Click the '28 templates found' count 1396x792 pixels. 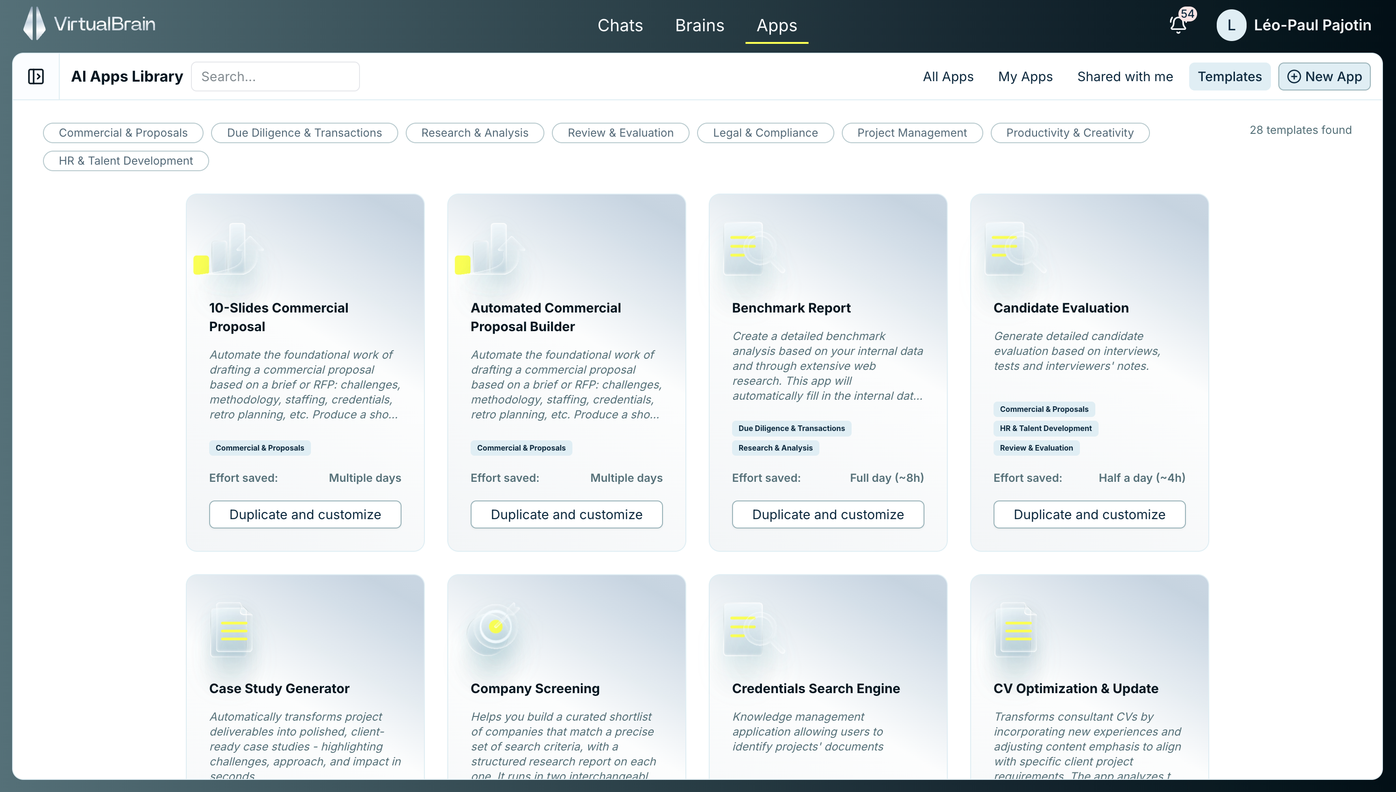point(1300,130)
